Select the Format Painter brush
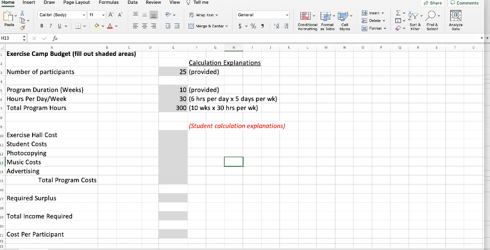 tap(22, 28)
